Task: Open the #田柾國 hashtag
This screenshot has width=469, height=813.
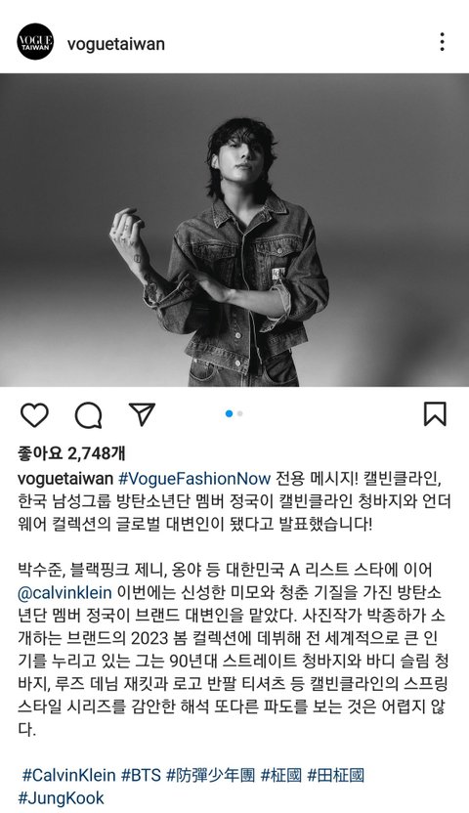Action: (x=336, y=775)
